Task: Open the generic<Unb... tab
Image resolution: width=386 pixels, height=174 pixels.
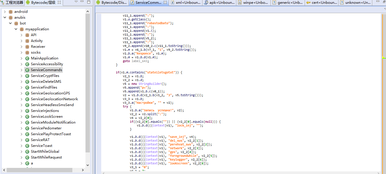Action: coord(287,3)
